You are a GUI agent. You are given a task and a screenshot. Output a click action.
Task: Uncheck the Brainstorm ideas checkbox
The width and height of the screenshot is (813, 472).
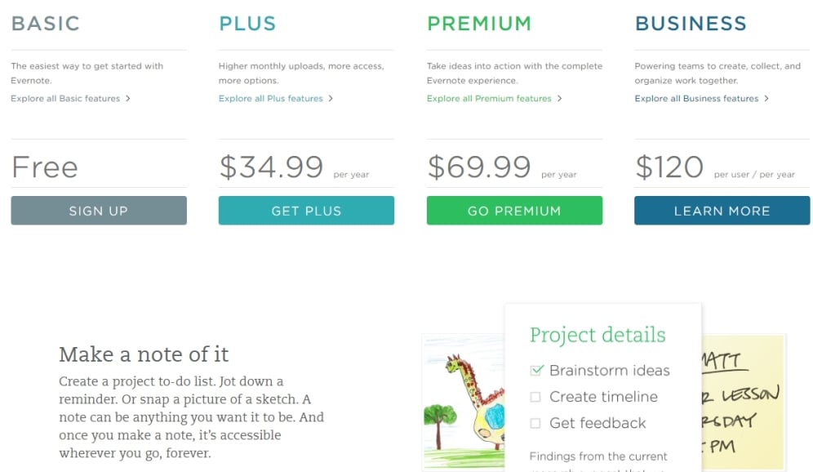[x=536, y=371]
